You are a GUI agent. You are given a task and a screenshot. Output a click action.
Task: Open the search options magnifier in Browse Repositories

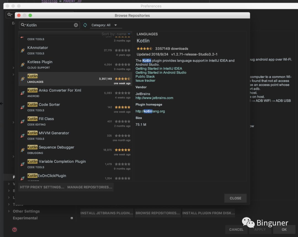pyautogui.click(x=23, y=25)
